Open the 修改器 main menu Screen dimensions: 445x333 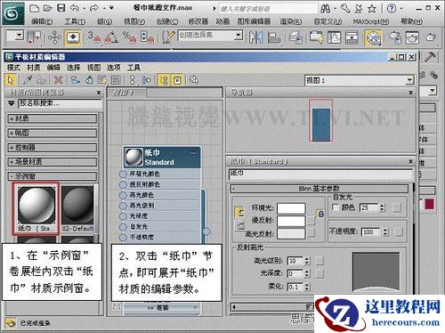pyautogui.click(x=198, y=21)
